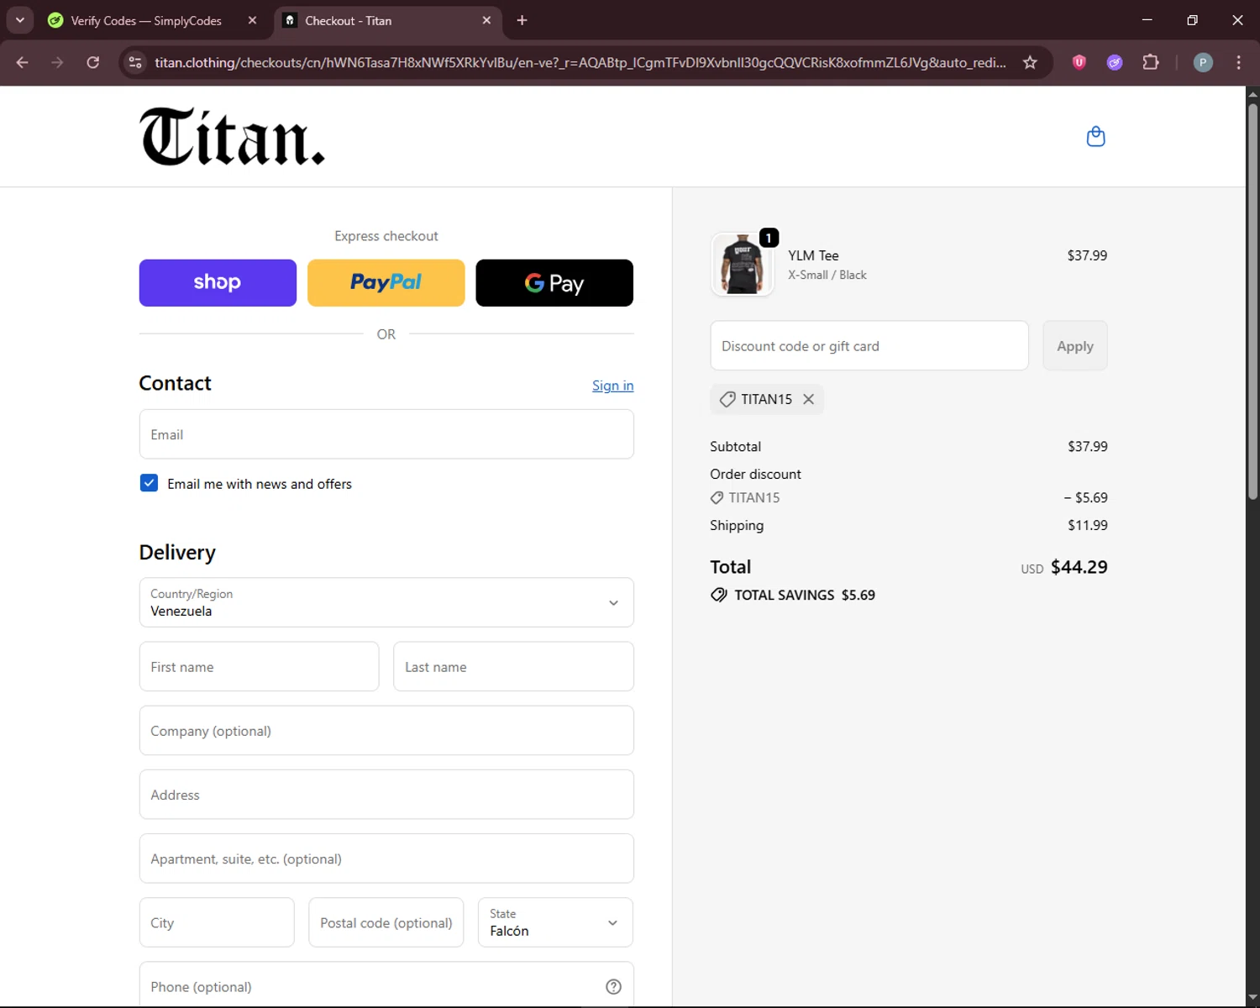Click the Apartment, suite, etc. field
Viewport: 1260px width, 1008px height.
pos(386,858)
